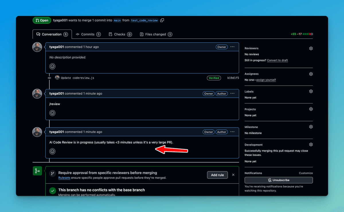Open options menu on AI Code Review comment

[x=232, y=132]
